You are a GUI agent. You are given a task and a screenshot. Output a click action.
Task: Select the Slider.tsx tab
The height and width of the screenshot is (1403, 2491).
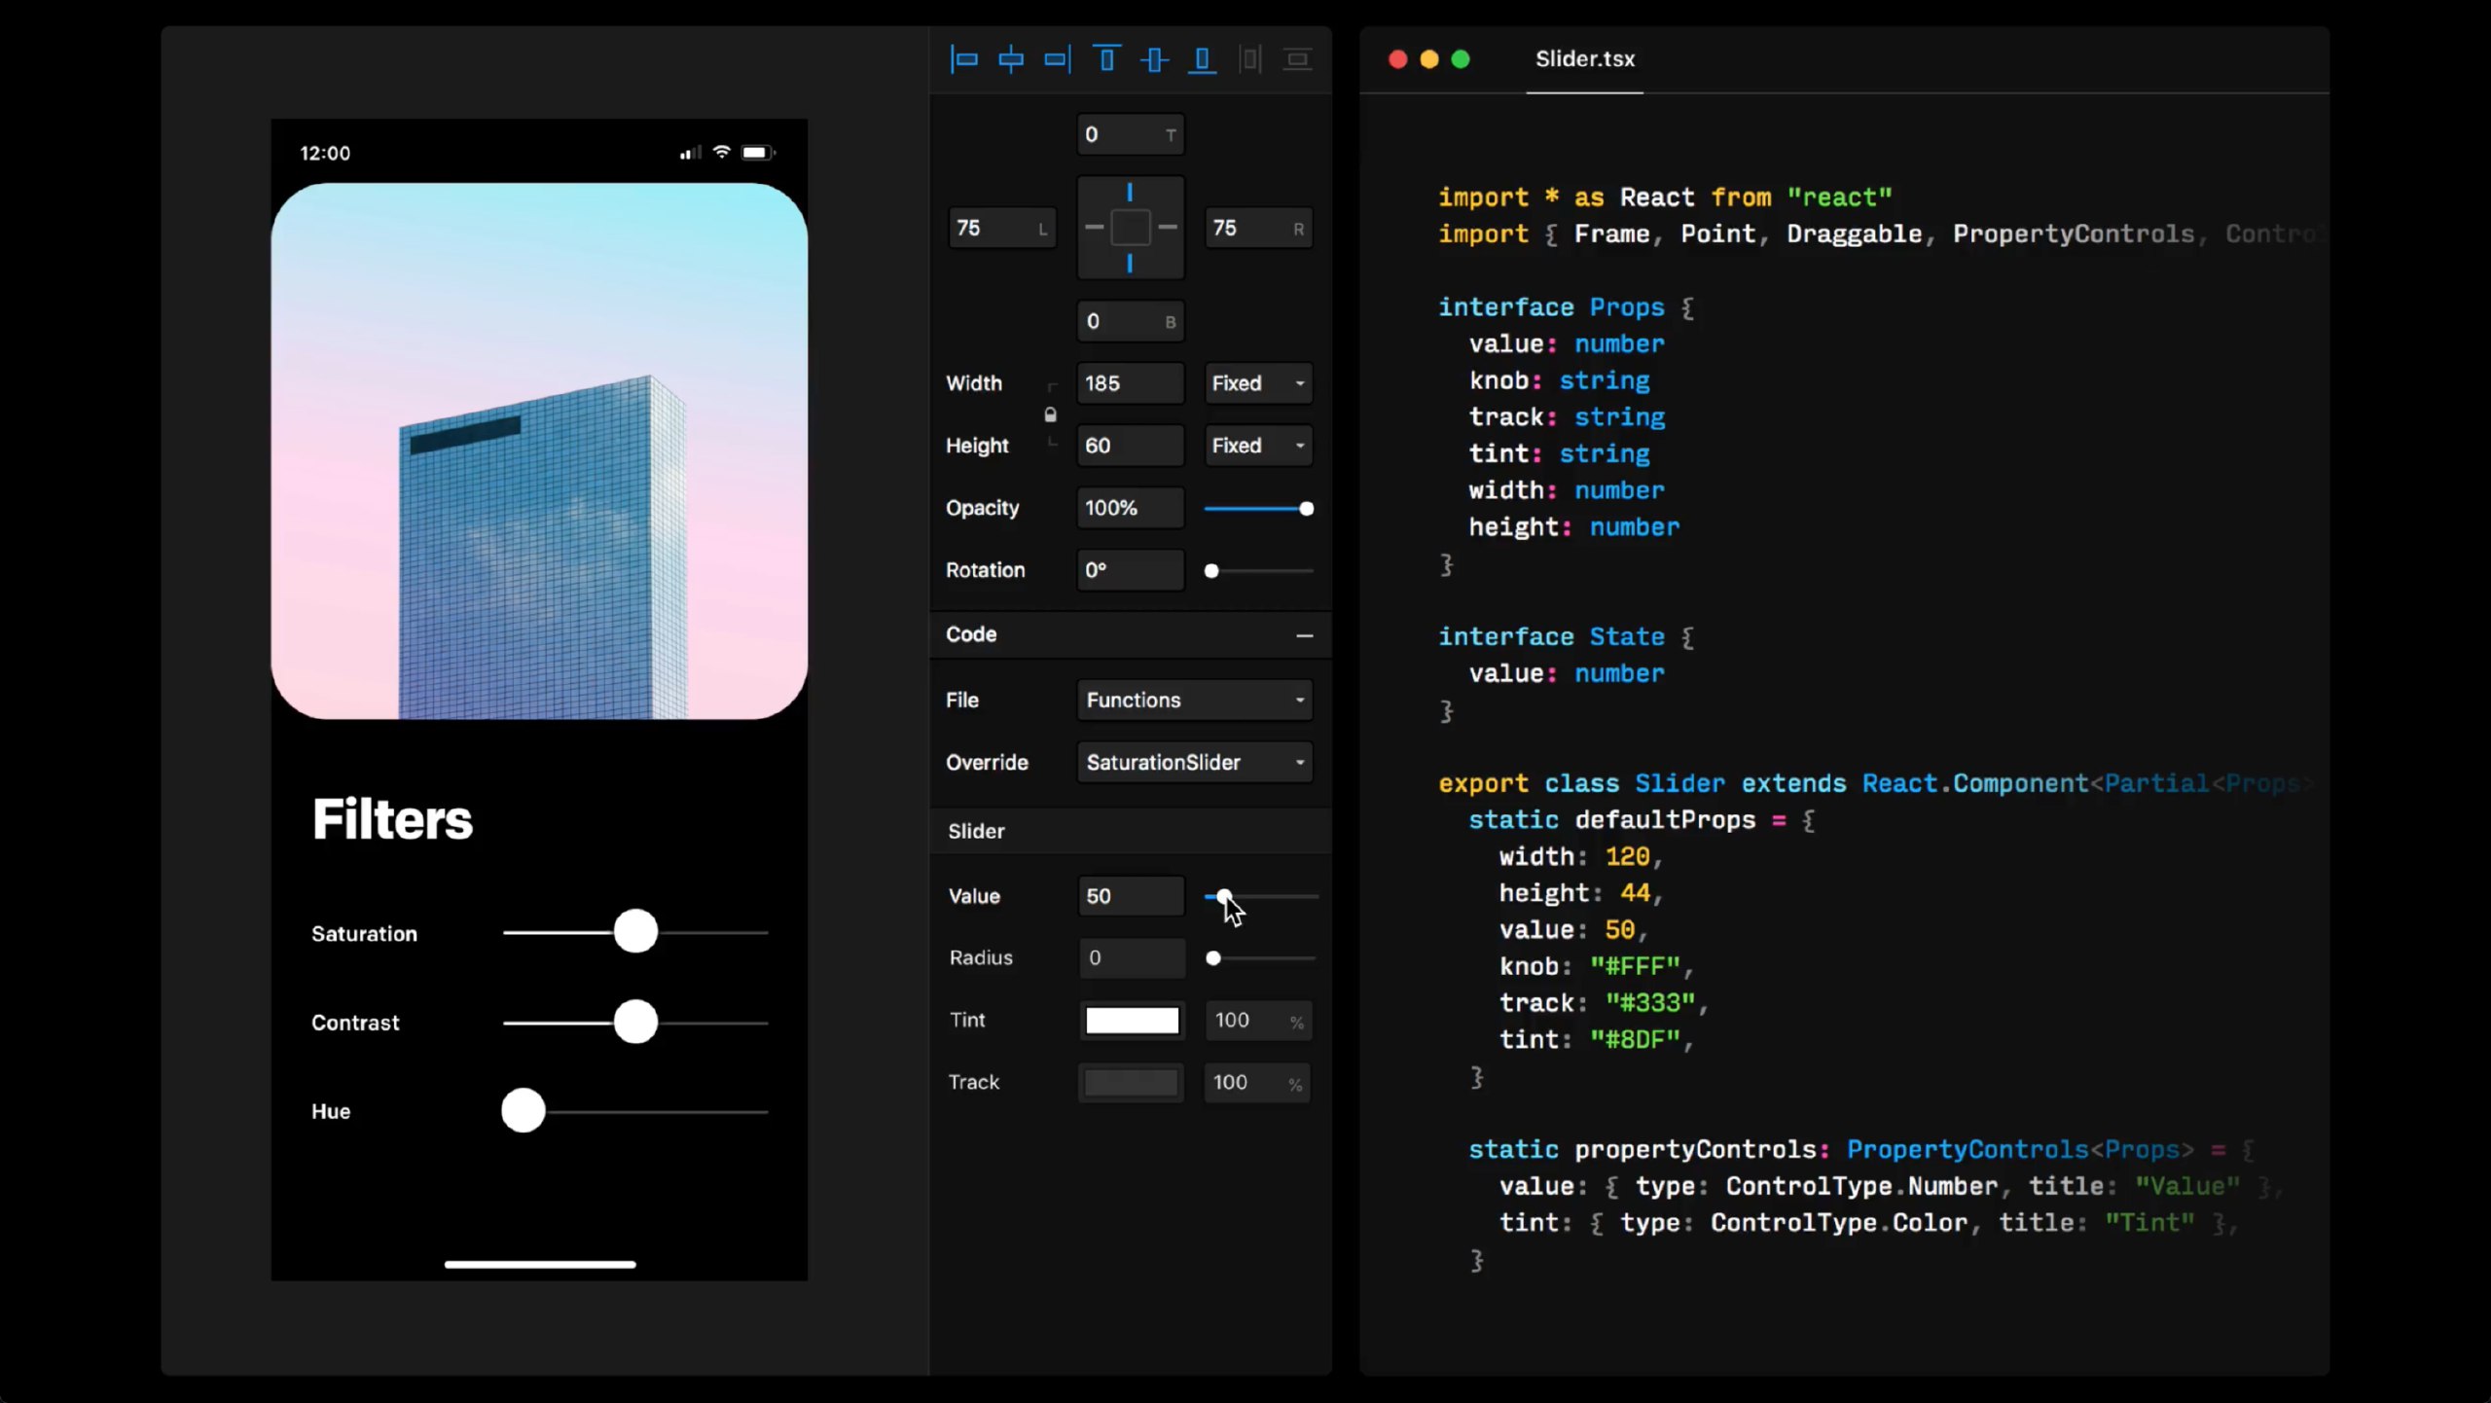click(x=1585, y=59)
